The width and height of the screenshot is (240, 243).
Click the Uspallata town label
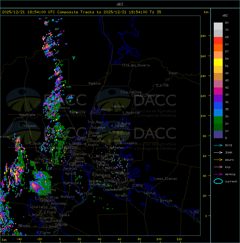click(27, 115)
